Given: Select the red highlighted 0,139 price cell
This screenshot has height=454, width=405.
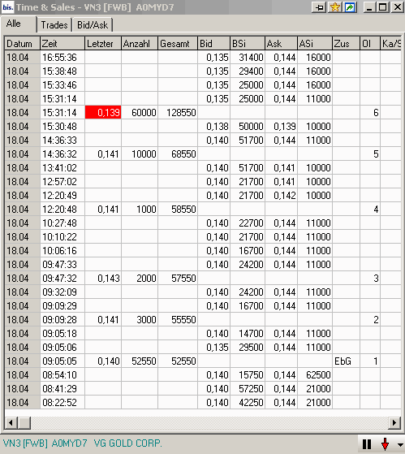Looking at the screenshot, I should 103,112.
